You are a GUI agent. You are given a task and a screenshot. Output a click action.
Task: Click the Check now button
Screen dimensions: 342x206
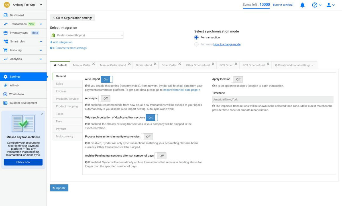23,162
